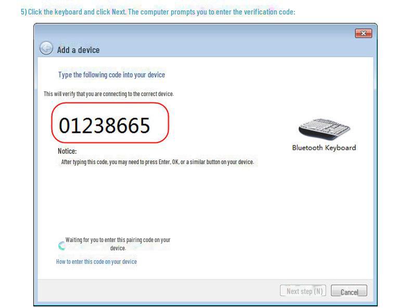Select the Bluetooth Keyboard label
Viewport: 411px width, 308px height.
coord(324,148)
